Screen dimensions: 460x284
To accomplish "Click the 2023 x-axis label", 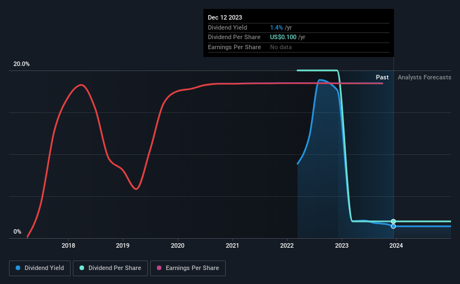I will (342, 245).
